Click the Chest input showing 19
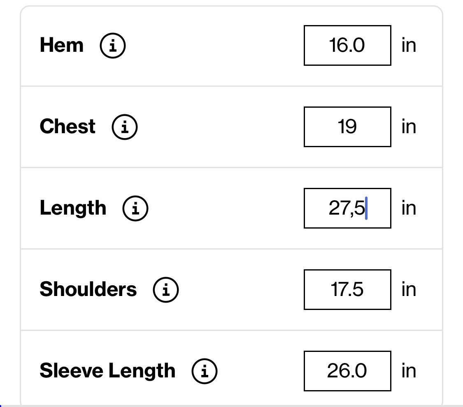This screenshot has height=407, width=463. tap(347, 127)
